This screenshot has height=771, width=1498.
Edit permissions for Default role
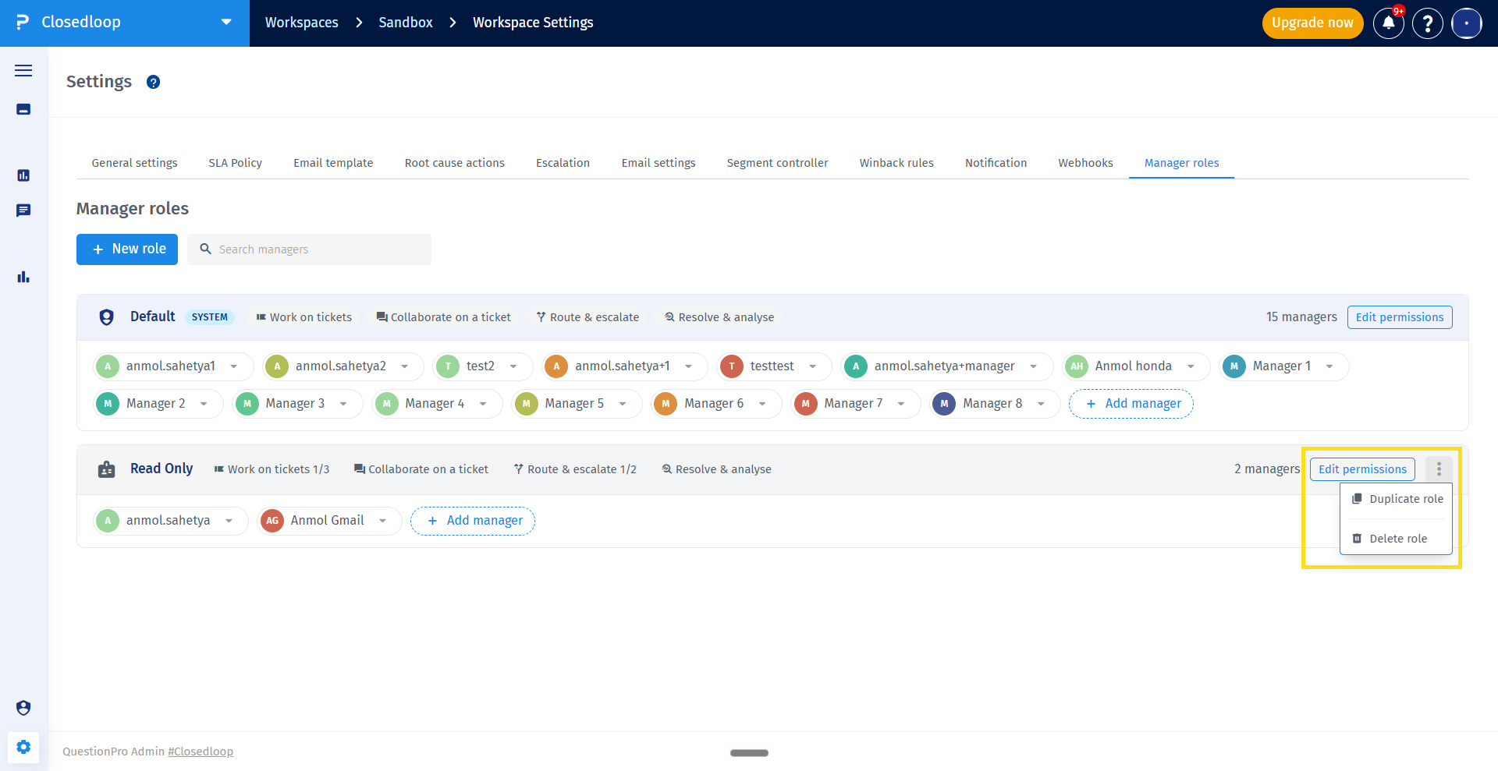[1400, 317]
